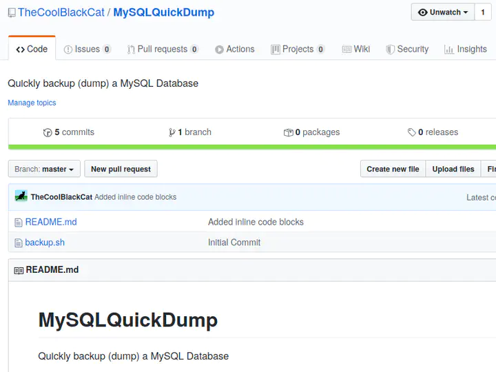Image resolution: width=496 pixels, height=372 pixels.
Task: Click the Security shield icon
Action: (391, 50)
